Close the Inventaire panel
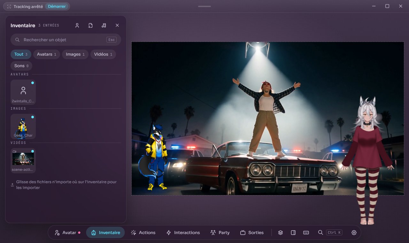Screen dimensions: 409x243 point(117,26)
